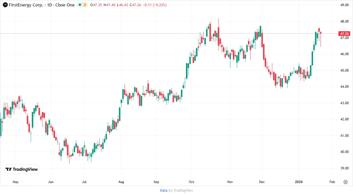Viewport: 353px width, 195px height.
Task: Click the 40.00 price axis label
Action: pos(344,152)
